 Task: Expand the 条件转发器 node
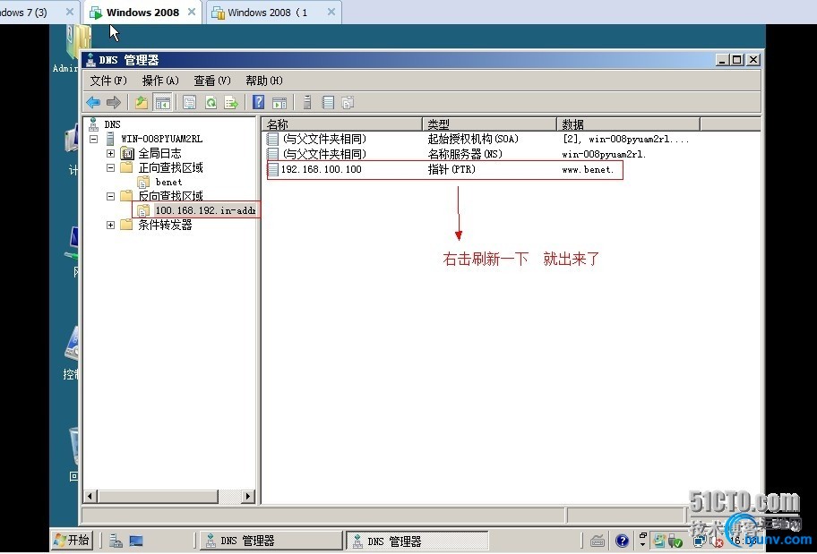(x=110, y=225)
